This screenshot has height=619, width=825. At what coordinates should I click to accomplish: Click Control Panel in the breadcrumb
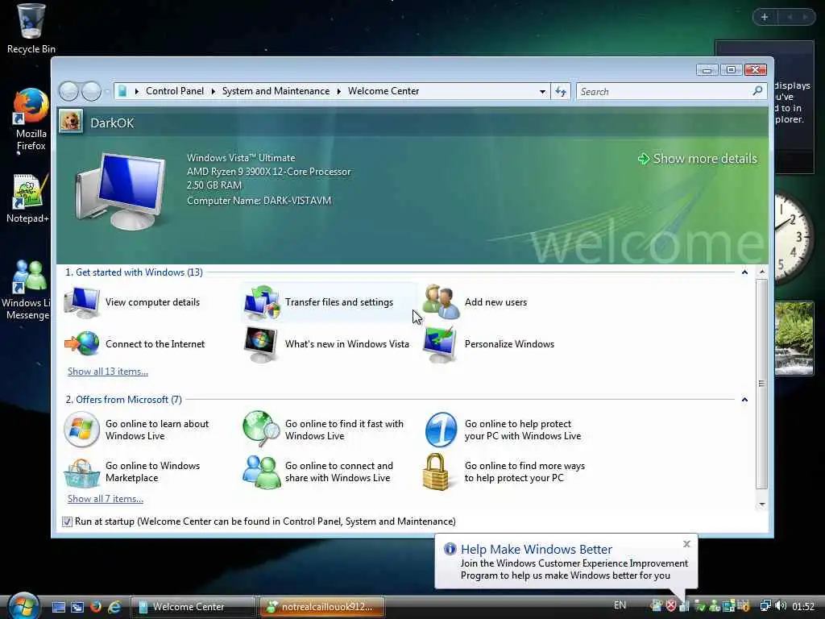(x=175, y=91)
